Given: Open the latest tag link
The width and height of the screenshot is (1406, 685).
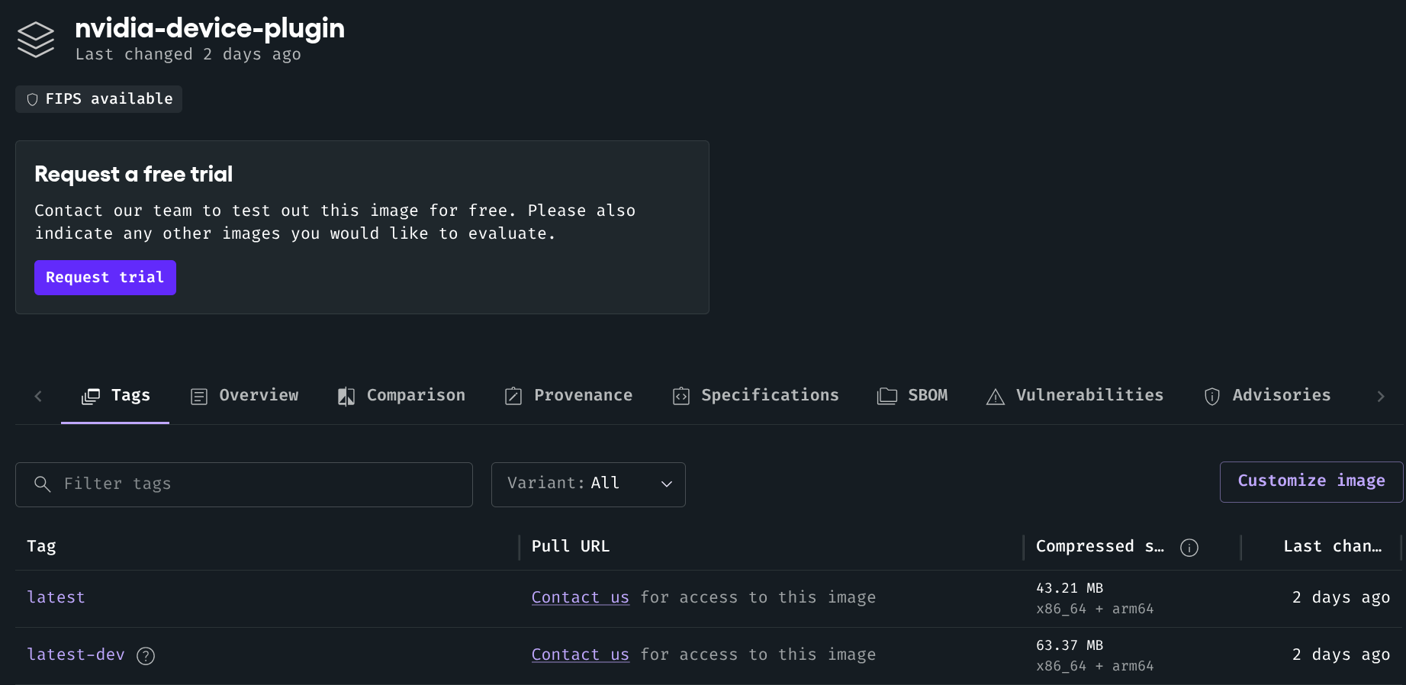Looking at the screenshot, I should point(56,598).
